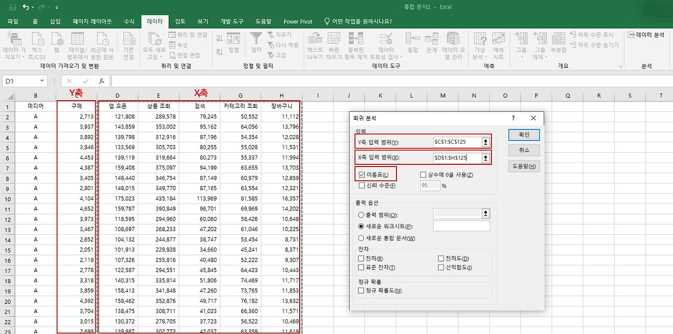Click the 텍스트 나누기 icon
673x334 pixels.
pos(315,38)
